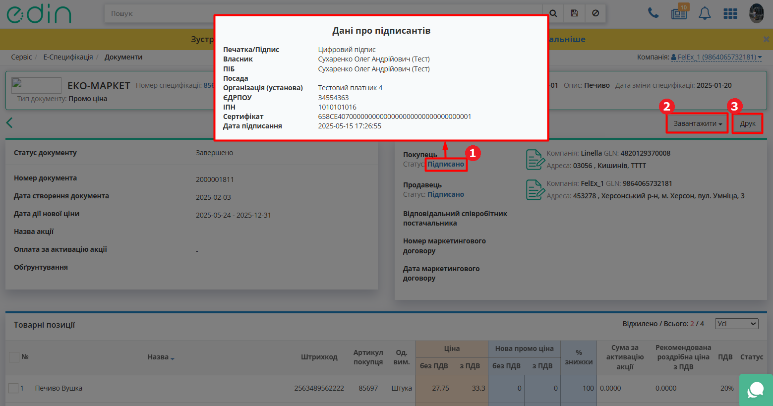Check the Печиво Вушка row checkbox
The image size is (773, 406).
coord(13,388)
